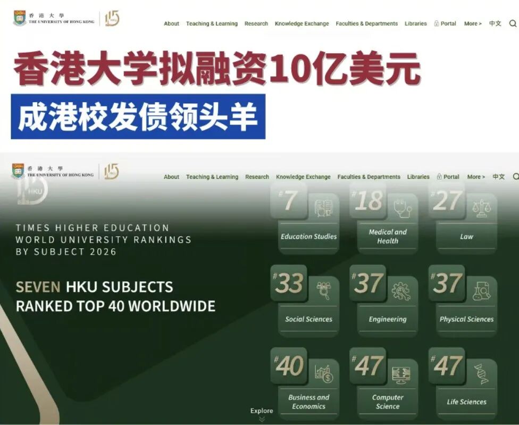Image resolution: width=519 pixels, height=425 pixels.
Task: Select the Computer Science label
Action: point(388,402)
